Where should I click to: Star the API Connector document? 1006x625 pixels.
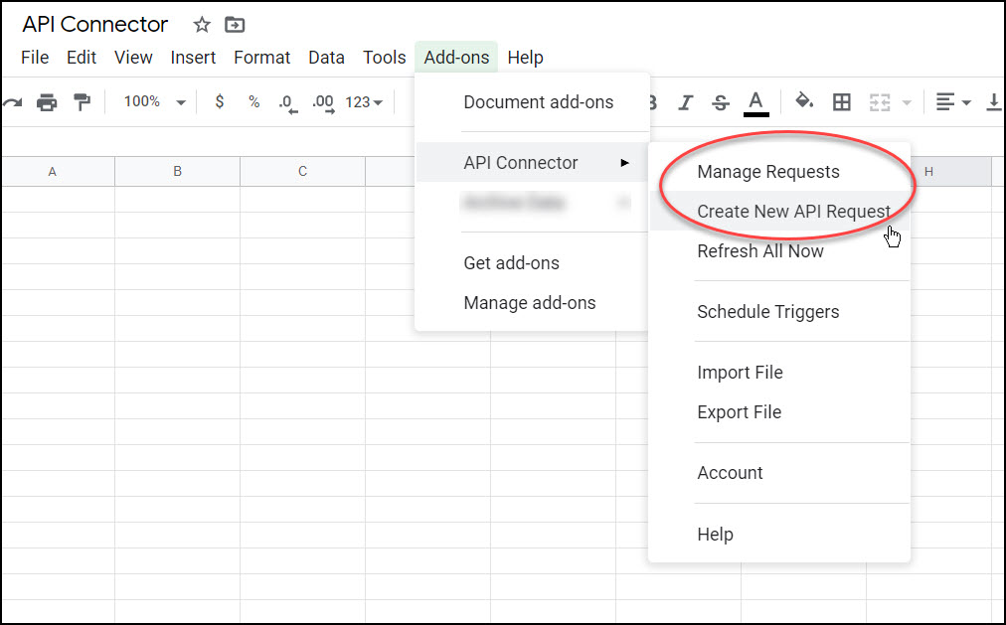[x=202, y=25]
